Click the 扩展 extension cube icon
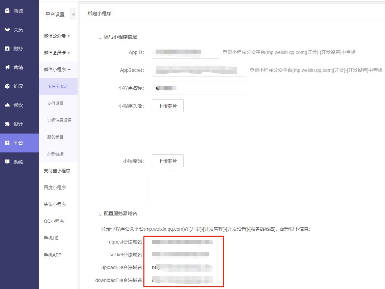This screenshot has width=385, height=289. (x=7, y=86)
